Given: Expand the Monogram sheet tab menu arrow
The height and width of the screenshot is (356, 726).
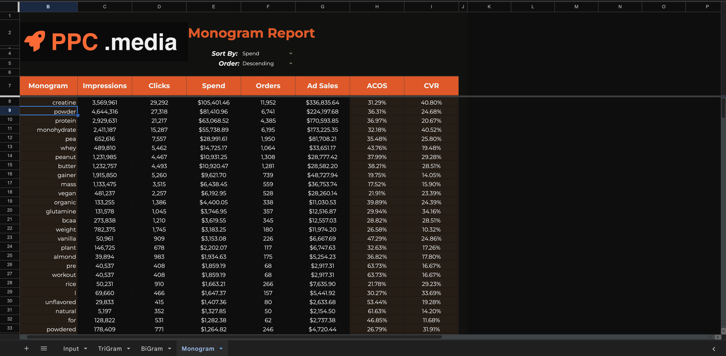Looking at the screenshot, I should click(x=221, y=349).
